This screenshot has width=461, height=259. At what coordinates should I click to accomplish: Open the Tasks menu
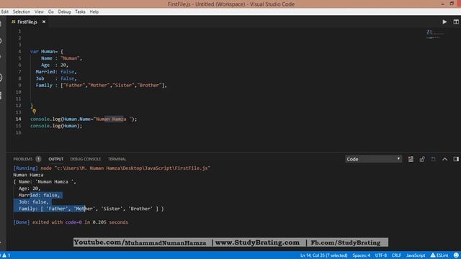(x=80, y=12)
